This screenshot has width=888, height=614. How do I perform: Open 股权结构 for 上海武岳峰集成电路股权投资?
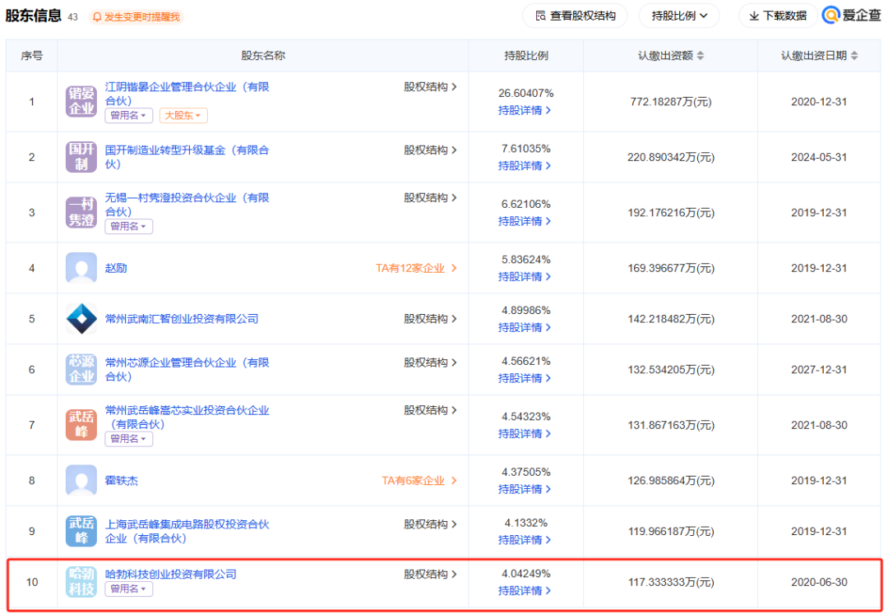(x=430, y=524)
